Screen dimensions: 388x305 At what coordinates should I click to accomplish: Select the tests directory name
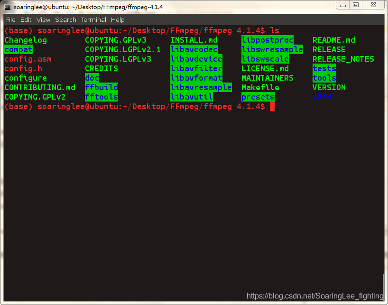[x=324, y=68]
